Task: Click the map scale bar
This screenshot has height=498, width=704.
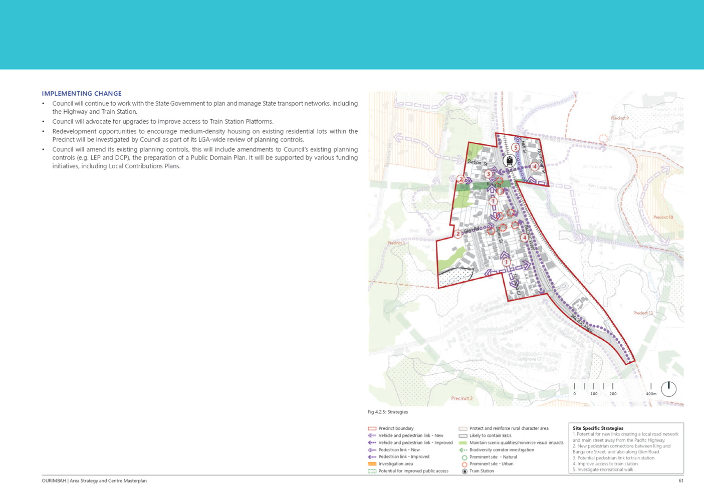Action: tap(595, 387)
